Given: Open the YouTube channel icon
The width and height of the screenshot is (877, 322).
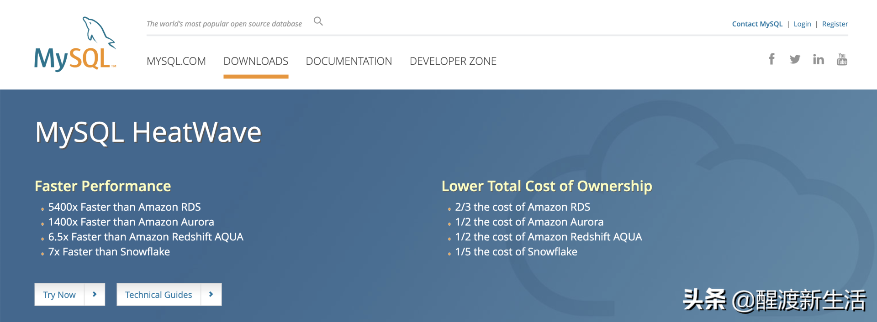Looking at the screenshot, I should pos(842,59).
